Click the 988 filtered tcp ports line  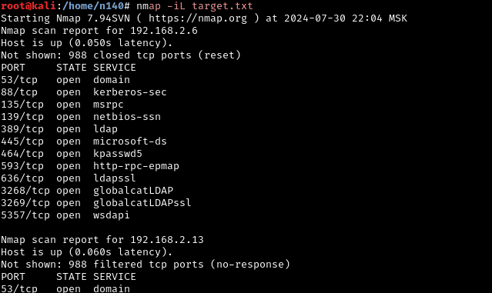(x=146, y=265)
